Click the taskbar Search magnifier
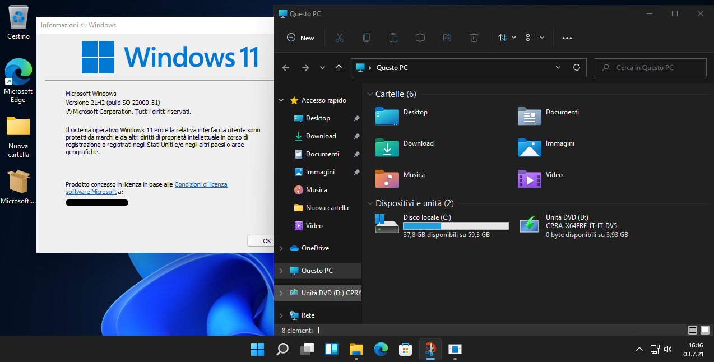Screen dimensions: 714x362 (282, 349)
